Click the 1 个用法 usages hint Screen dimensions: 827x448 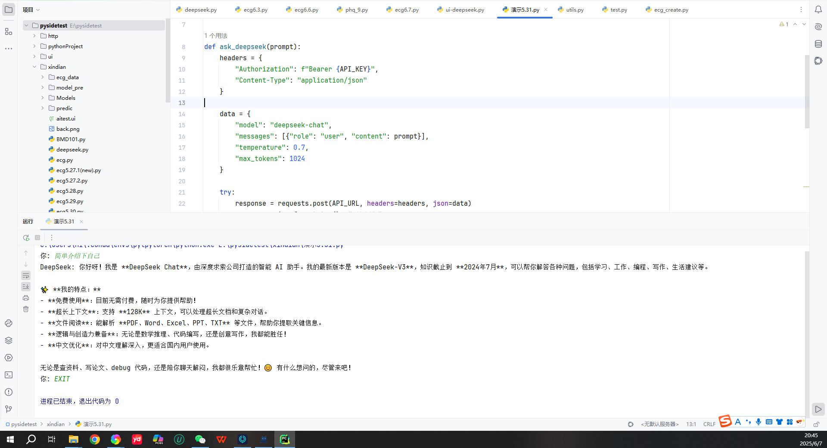click(x=216, y=36)
